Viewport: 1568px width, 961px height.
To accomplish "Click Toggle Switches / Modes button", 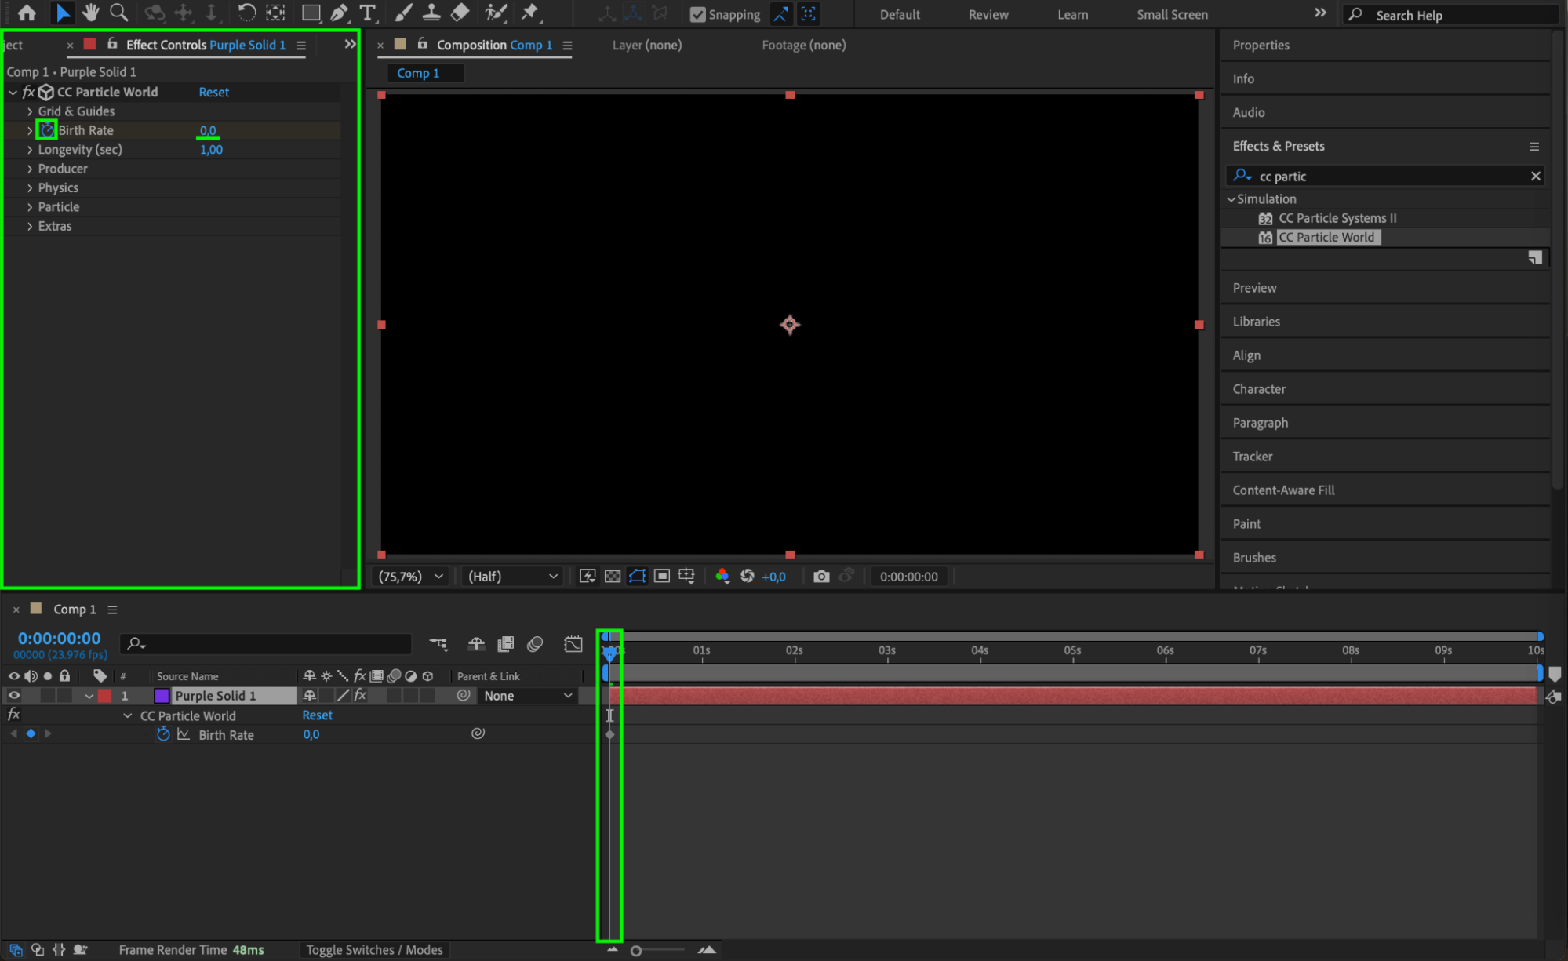I will pyautogui.click(x=374, y=950).
